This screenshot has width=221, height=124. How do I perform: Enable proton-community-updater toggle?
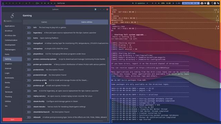pos(28,59)
